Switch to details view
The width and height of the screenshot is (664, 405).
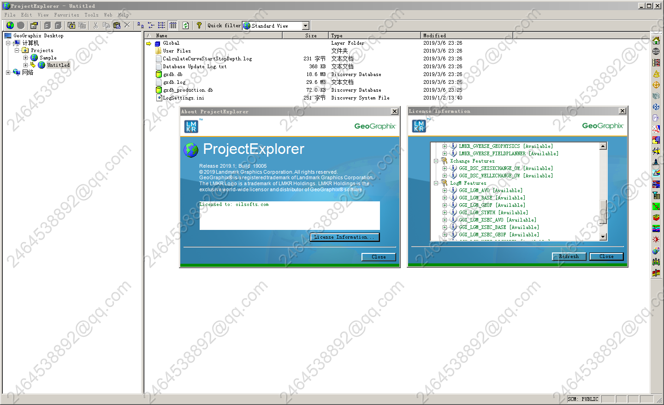[x=172, y=25]
